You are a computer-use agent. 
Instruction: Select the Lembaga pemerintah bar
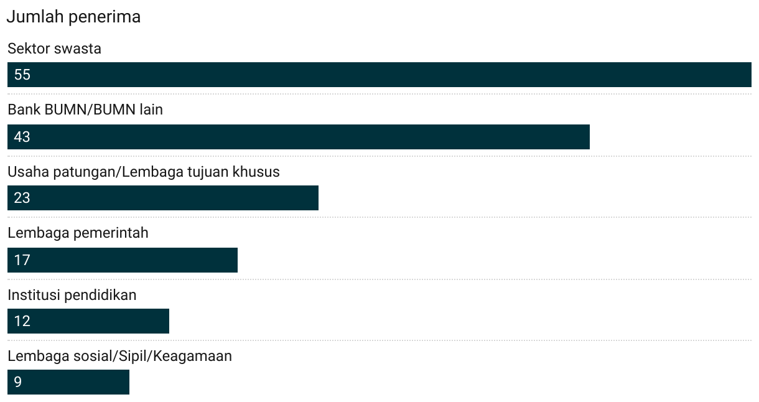point(123,260)
